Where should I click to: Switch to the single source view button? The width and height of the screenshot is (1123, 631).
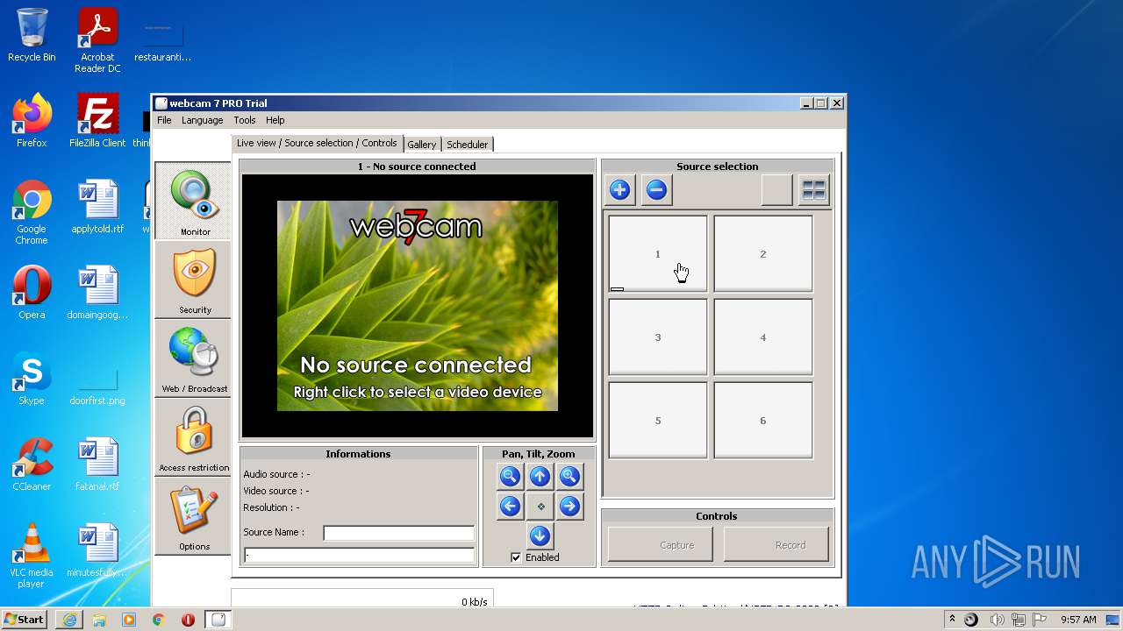[776, 190]
